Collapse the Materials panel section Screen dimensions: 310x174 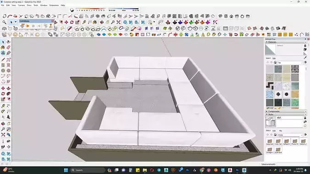pyautogui.click(x=267, y=42)
